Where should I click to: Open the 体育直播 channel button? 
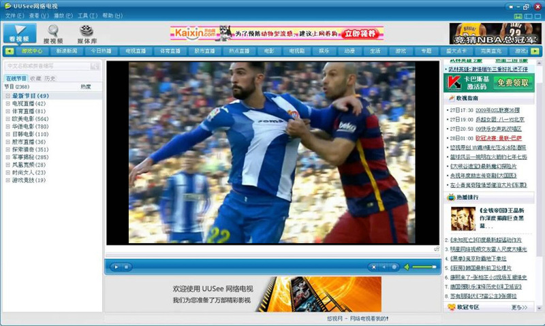(x=170, y=51)
